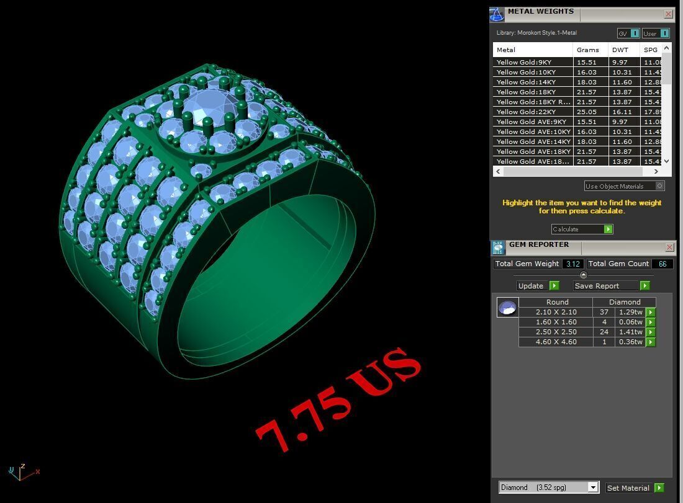Click the 2.50 X 2.50 gem size cell

(556, 332)
